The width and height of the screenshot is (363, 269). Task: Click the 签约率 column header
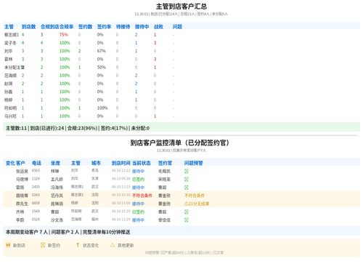[105, 27]
